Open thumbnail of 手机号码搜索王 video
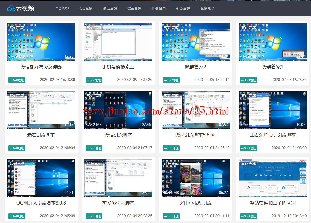 (118, 42)
